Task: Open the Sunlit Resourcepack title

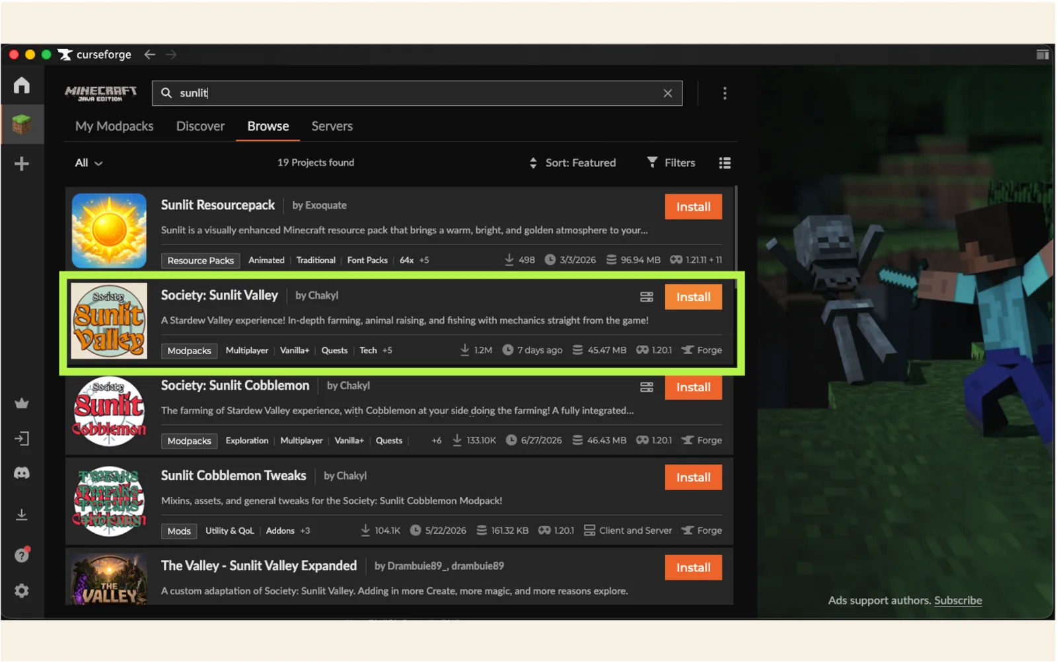Action: pos(218,205)
